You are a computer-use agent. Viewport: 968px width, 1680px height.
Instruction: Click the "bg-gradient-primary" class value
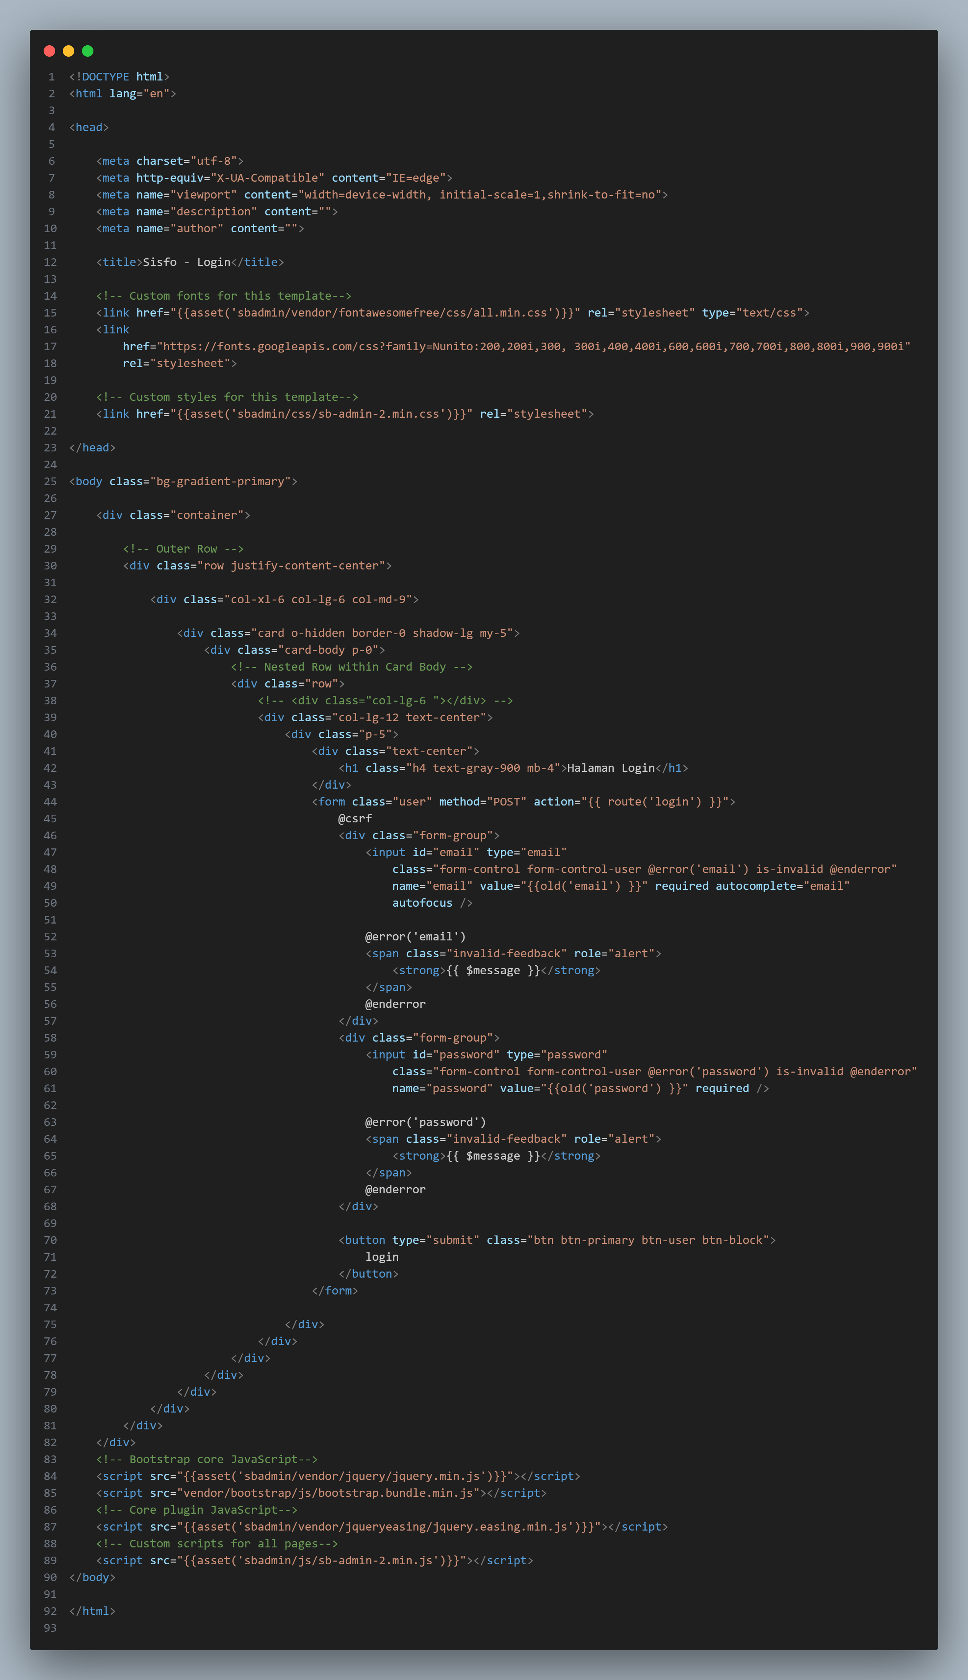(220, 481)
